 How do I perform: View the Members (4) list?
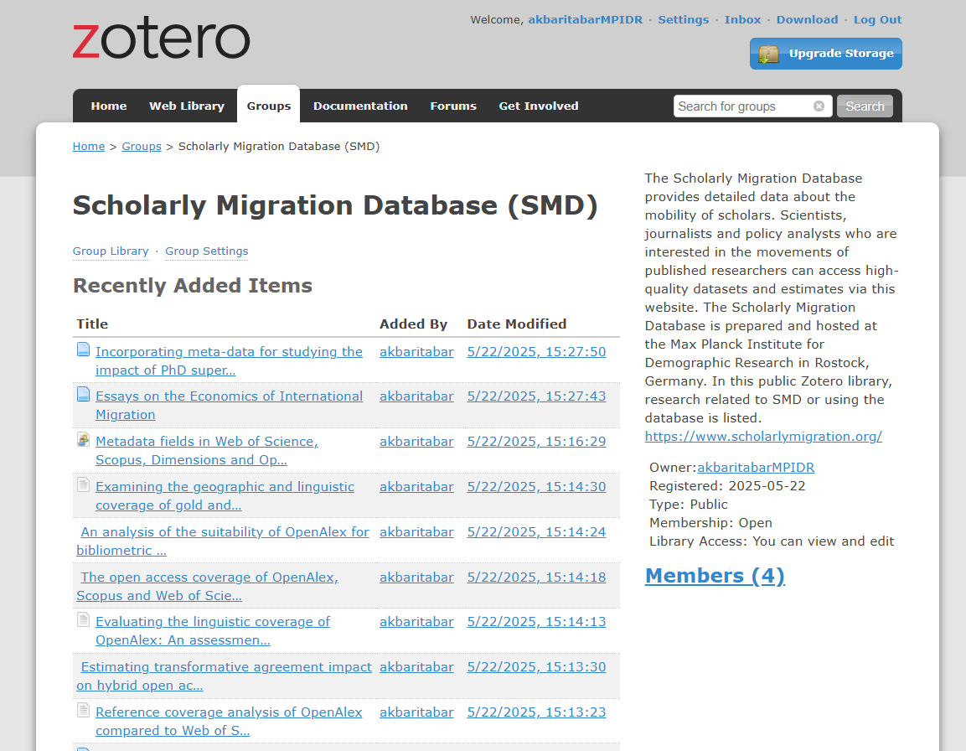[x=715, y=576]
